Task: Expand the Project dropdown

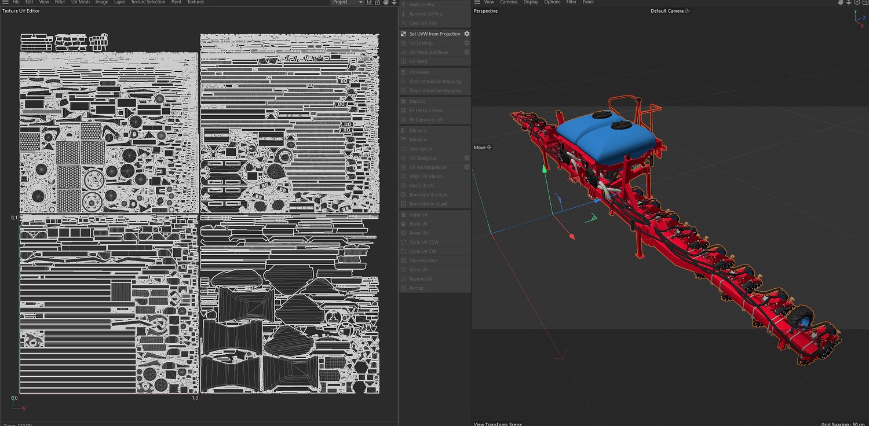Action: pyautogui.click(x=347, y=2)
